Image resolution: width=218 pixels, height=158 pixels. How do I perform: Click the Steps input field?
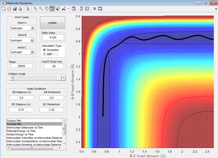pyautogui.click(x=21, y=66)
